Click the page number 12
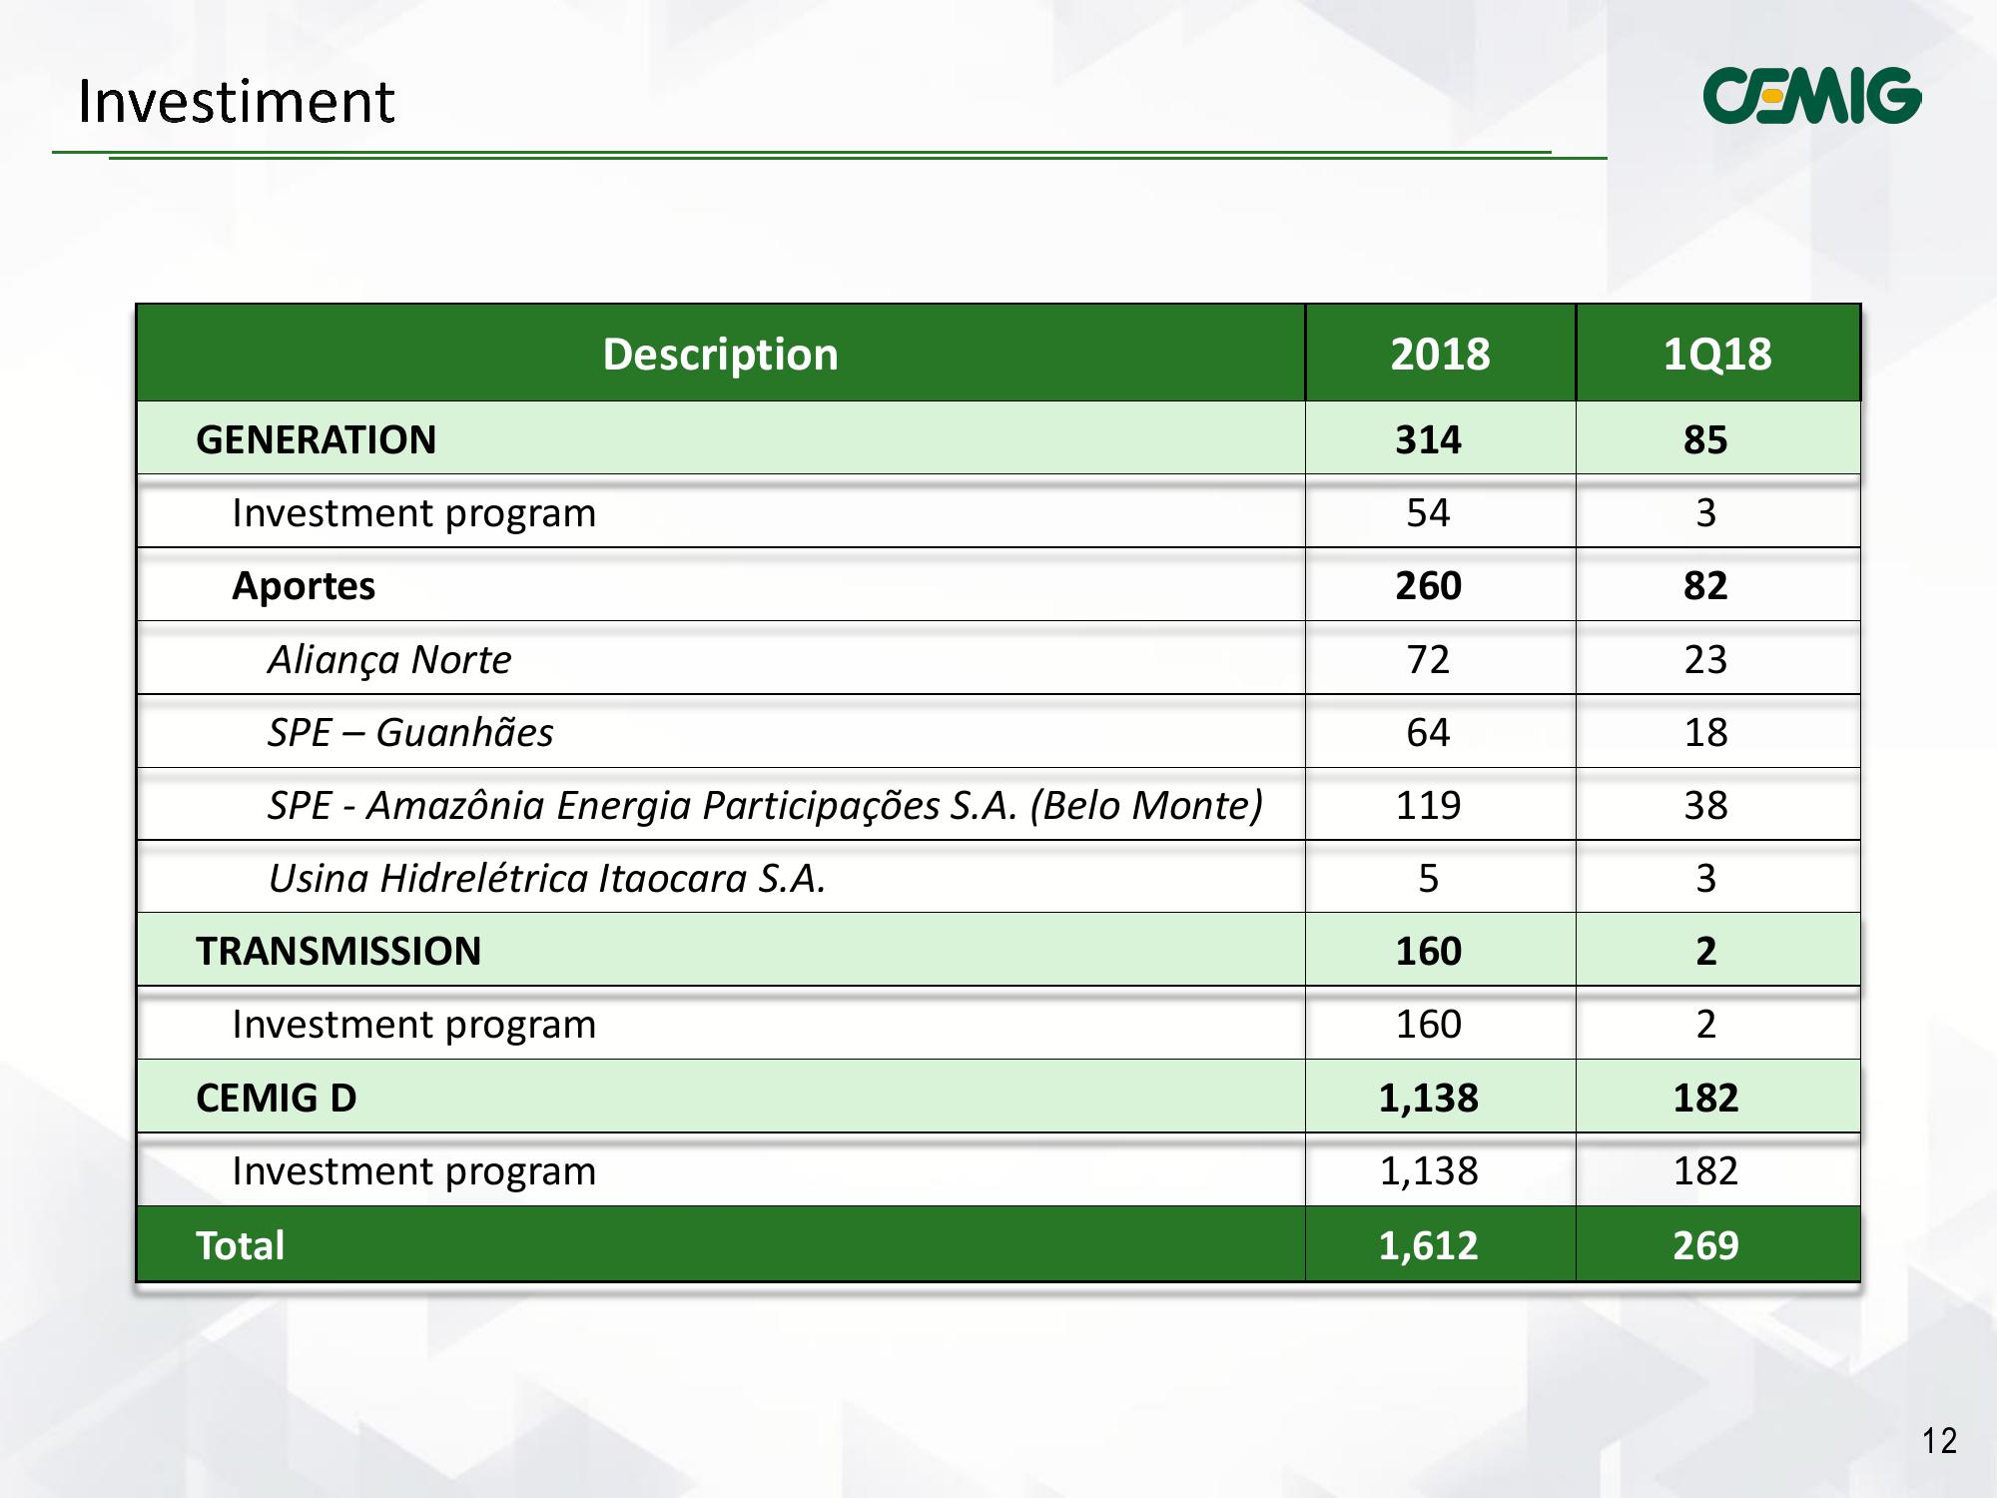The width and height of the screenshot is (1997, 1498). pos(1939,1441)
